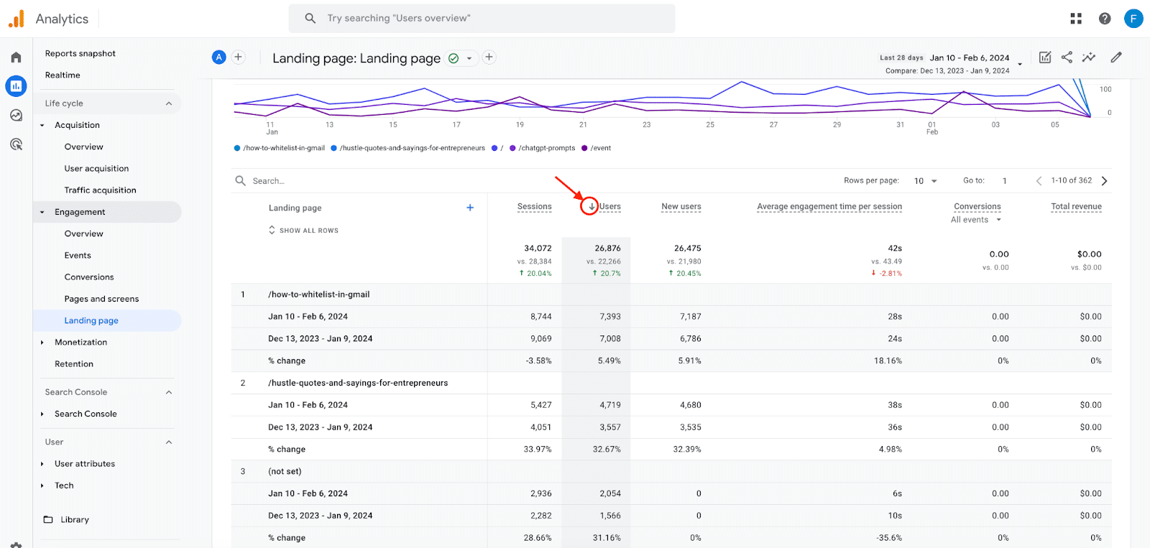Toggle the sort arrow beside Users
The height and width of the screenshot is (548, 1150).
point(591,207)
